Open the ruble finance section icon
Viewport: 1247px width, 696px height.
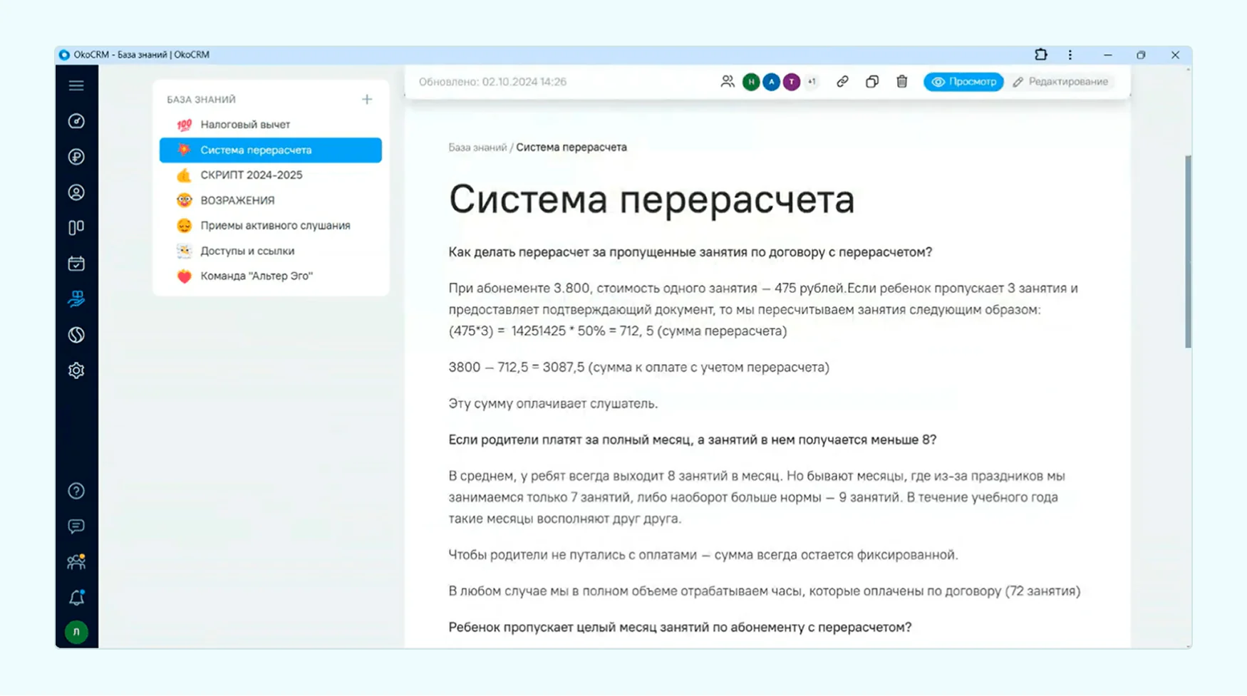pyautogui.click(x=76, y=157)
